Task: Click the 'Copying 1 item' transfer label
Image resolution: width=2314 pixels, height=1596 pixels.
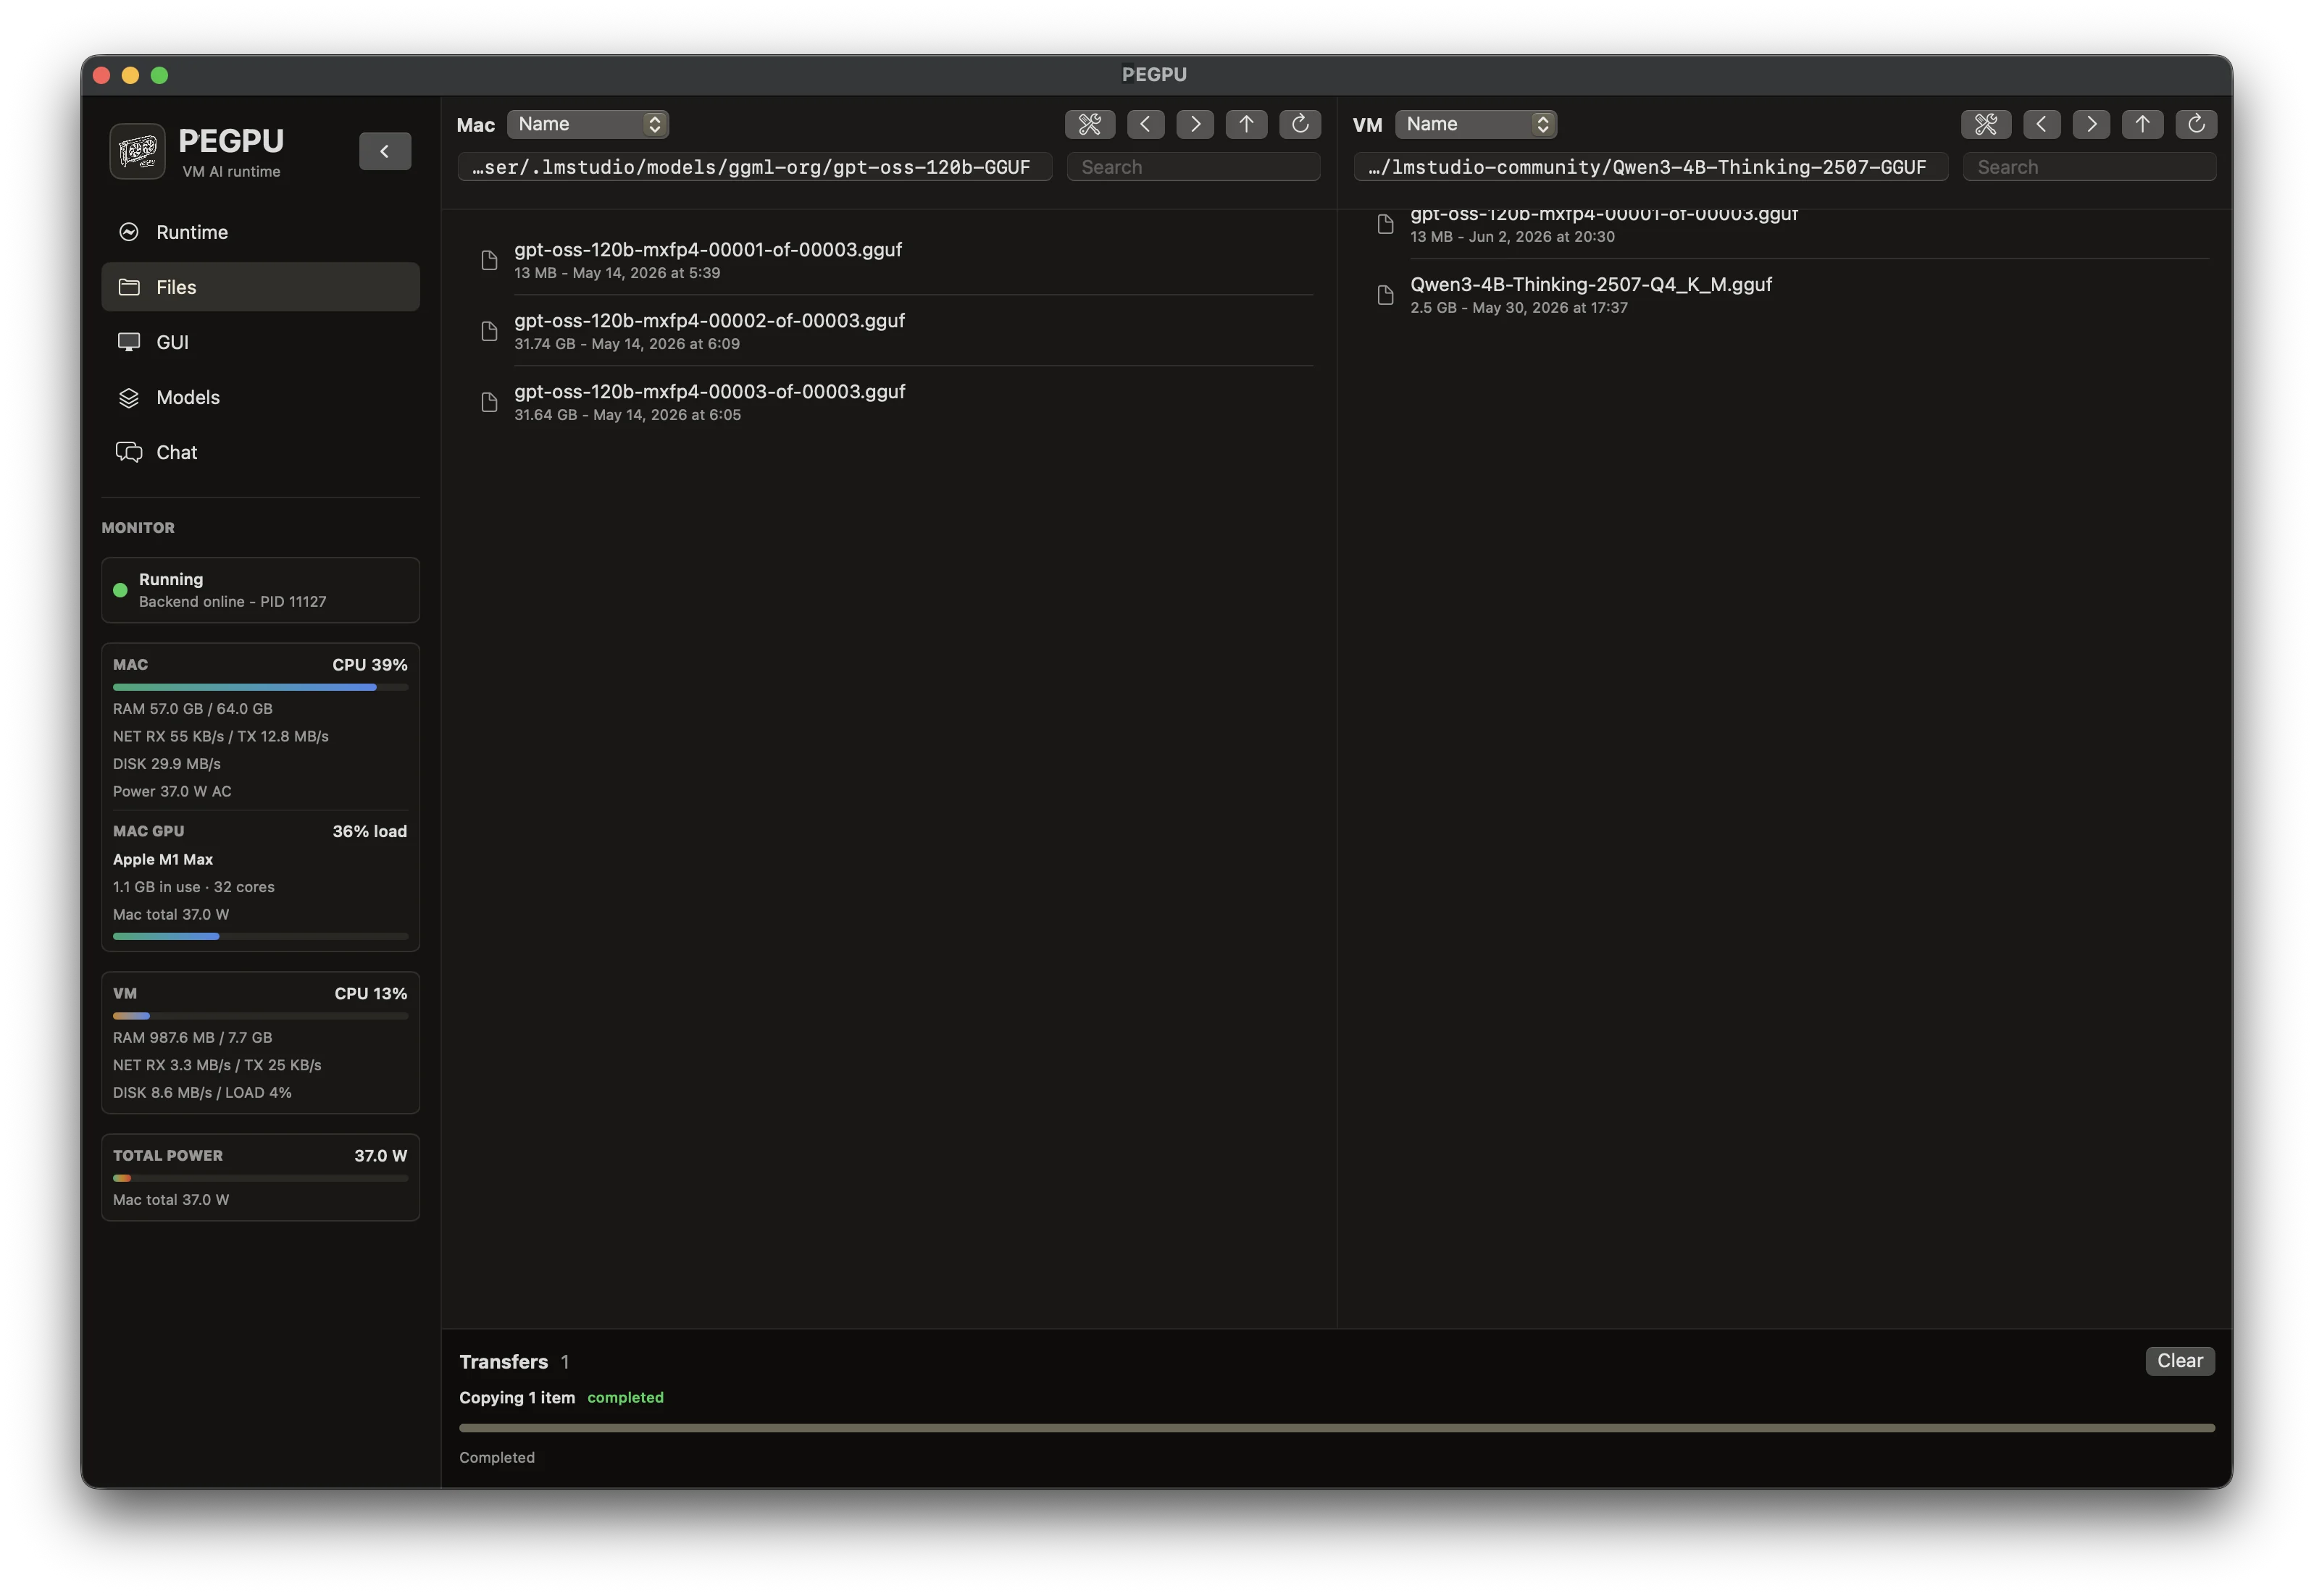Action: 517,1397
